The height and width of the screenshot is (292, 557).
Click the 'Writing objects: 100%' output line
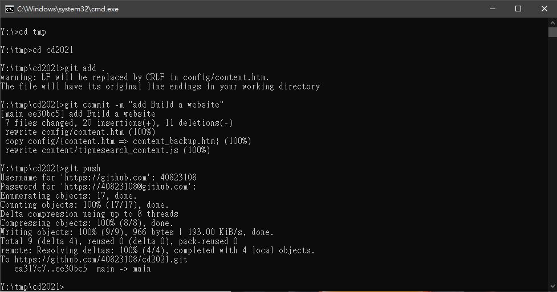[x=137, y=232]
